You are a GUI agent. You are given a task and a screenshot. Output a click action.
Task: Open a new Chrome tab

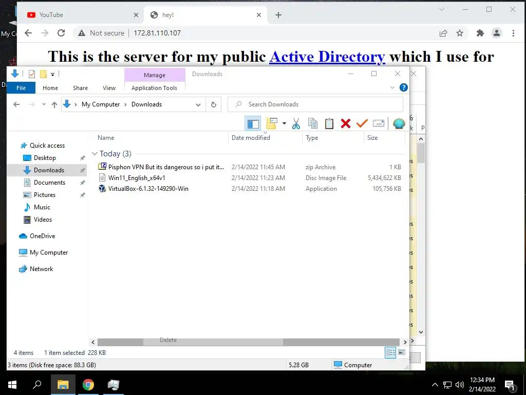278,15
